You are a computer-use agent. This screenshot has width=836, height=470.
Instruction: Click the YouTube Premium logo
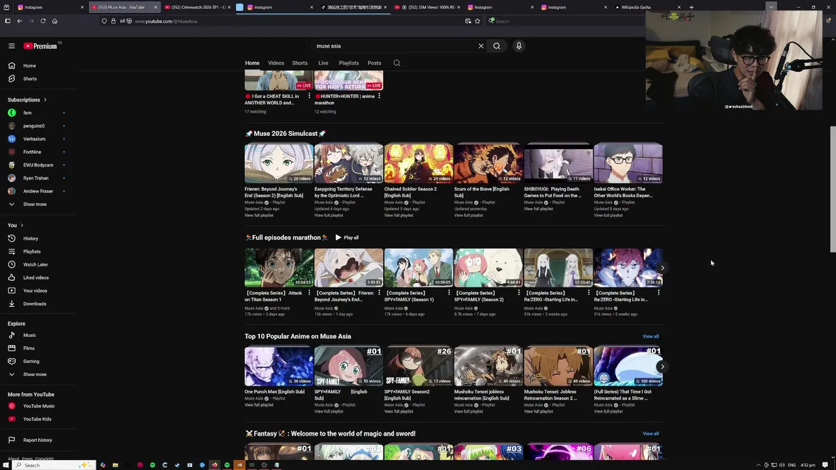tap(40, 46)
